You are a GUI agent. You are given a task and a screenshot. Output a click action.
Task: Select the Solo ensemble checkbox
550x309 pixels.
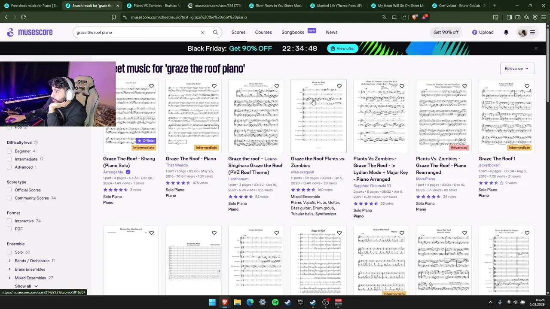click(9, 252)
